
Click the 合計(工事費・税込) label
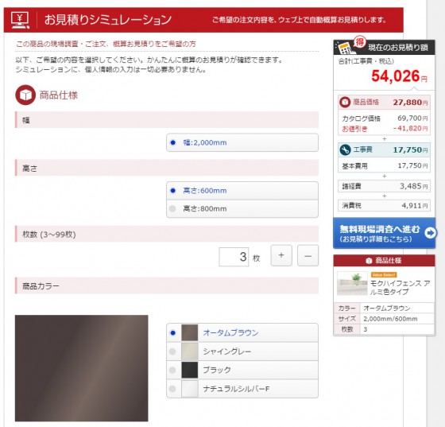point(366,61)
